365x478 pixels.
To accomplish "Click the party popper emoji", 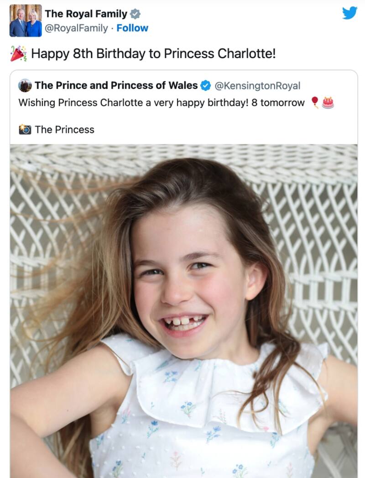I will coord(18,53).
